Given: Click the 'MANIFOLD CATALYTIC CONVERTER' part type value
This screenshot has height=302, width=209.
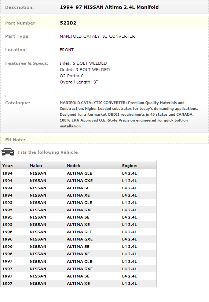Looking at the screenshot, I should click(x=97, y=36).
